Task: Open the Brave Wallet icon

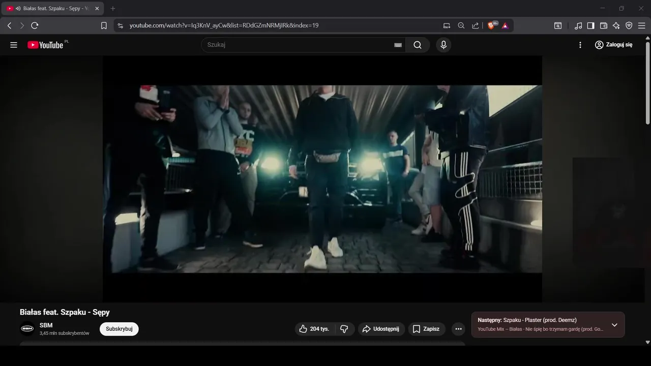Action: 604,25
